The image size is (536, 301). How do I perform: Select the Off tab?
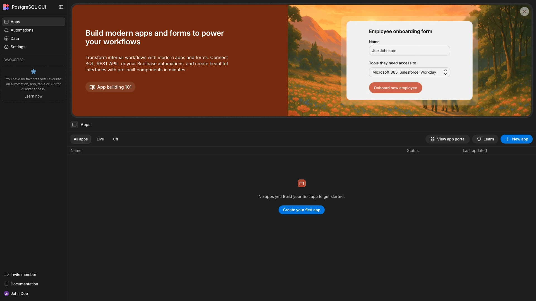click(116, 139)
